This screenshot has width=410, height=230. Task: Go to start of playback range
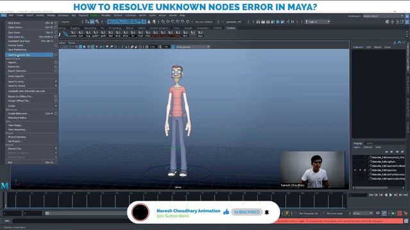point(371,195)
